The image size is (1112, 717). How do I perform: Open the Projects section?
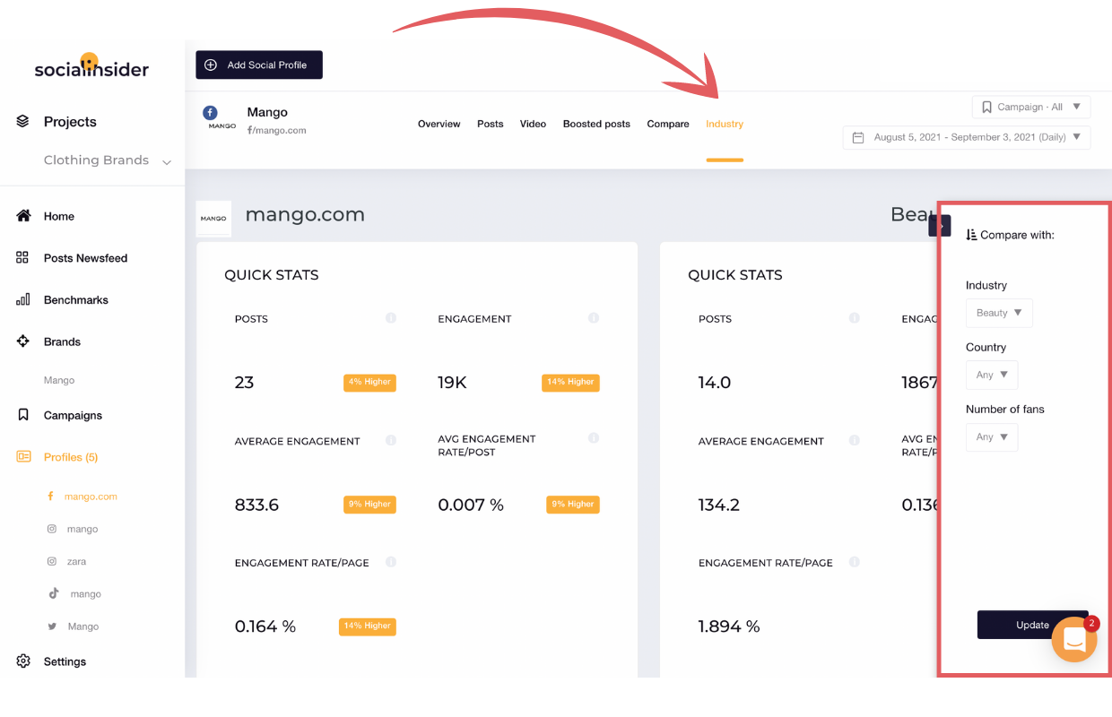[x=70, y=122]
